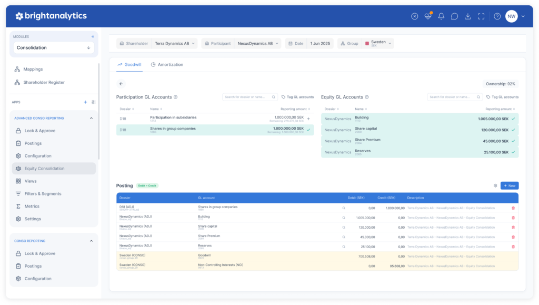539x305 pixels.
Task: Click Tag GL accounts for Equity accounts
Action: coord(503,97)
